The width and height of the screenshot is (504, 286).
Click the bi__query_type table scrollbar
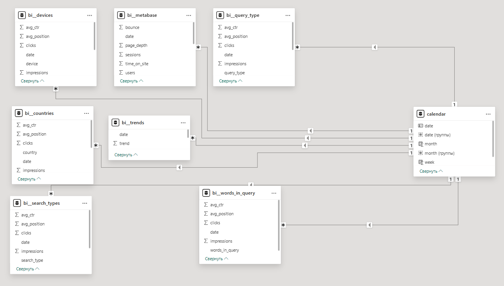coord(293,36)
